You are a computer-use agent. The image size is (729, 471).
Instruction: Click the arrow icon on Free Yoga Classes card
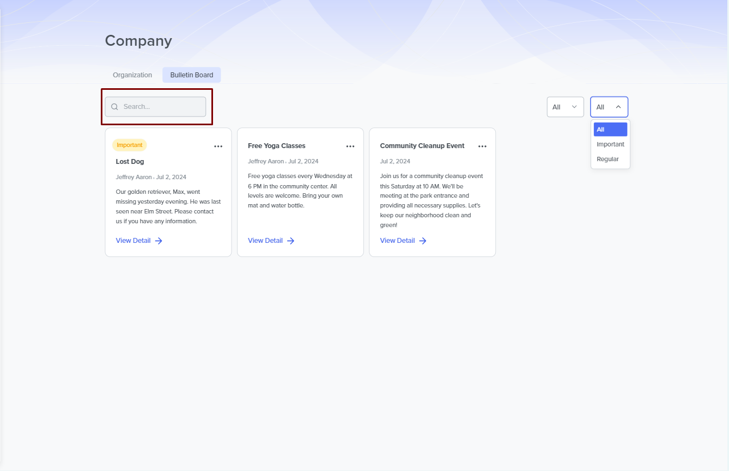coord(291,241)
